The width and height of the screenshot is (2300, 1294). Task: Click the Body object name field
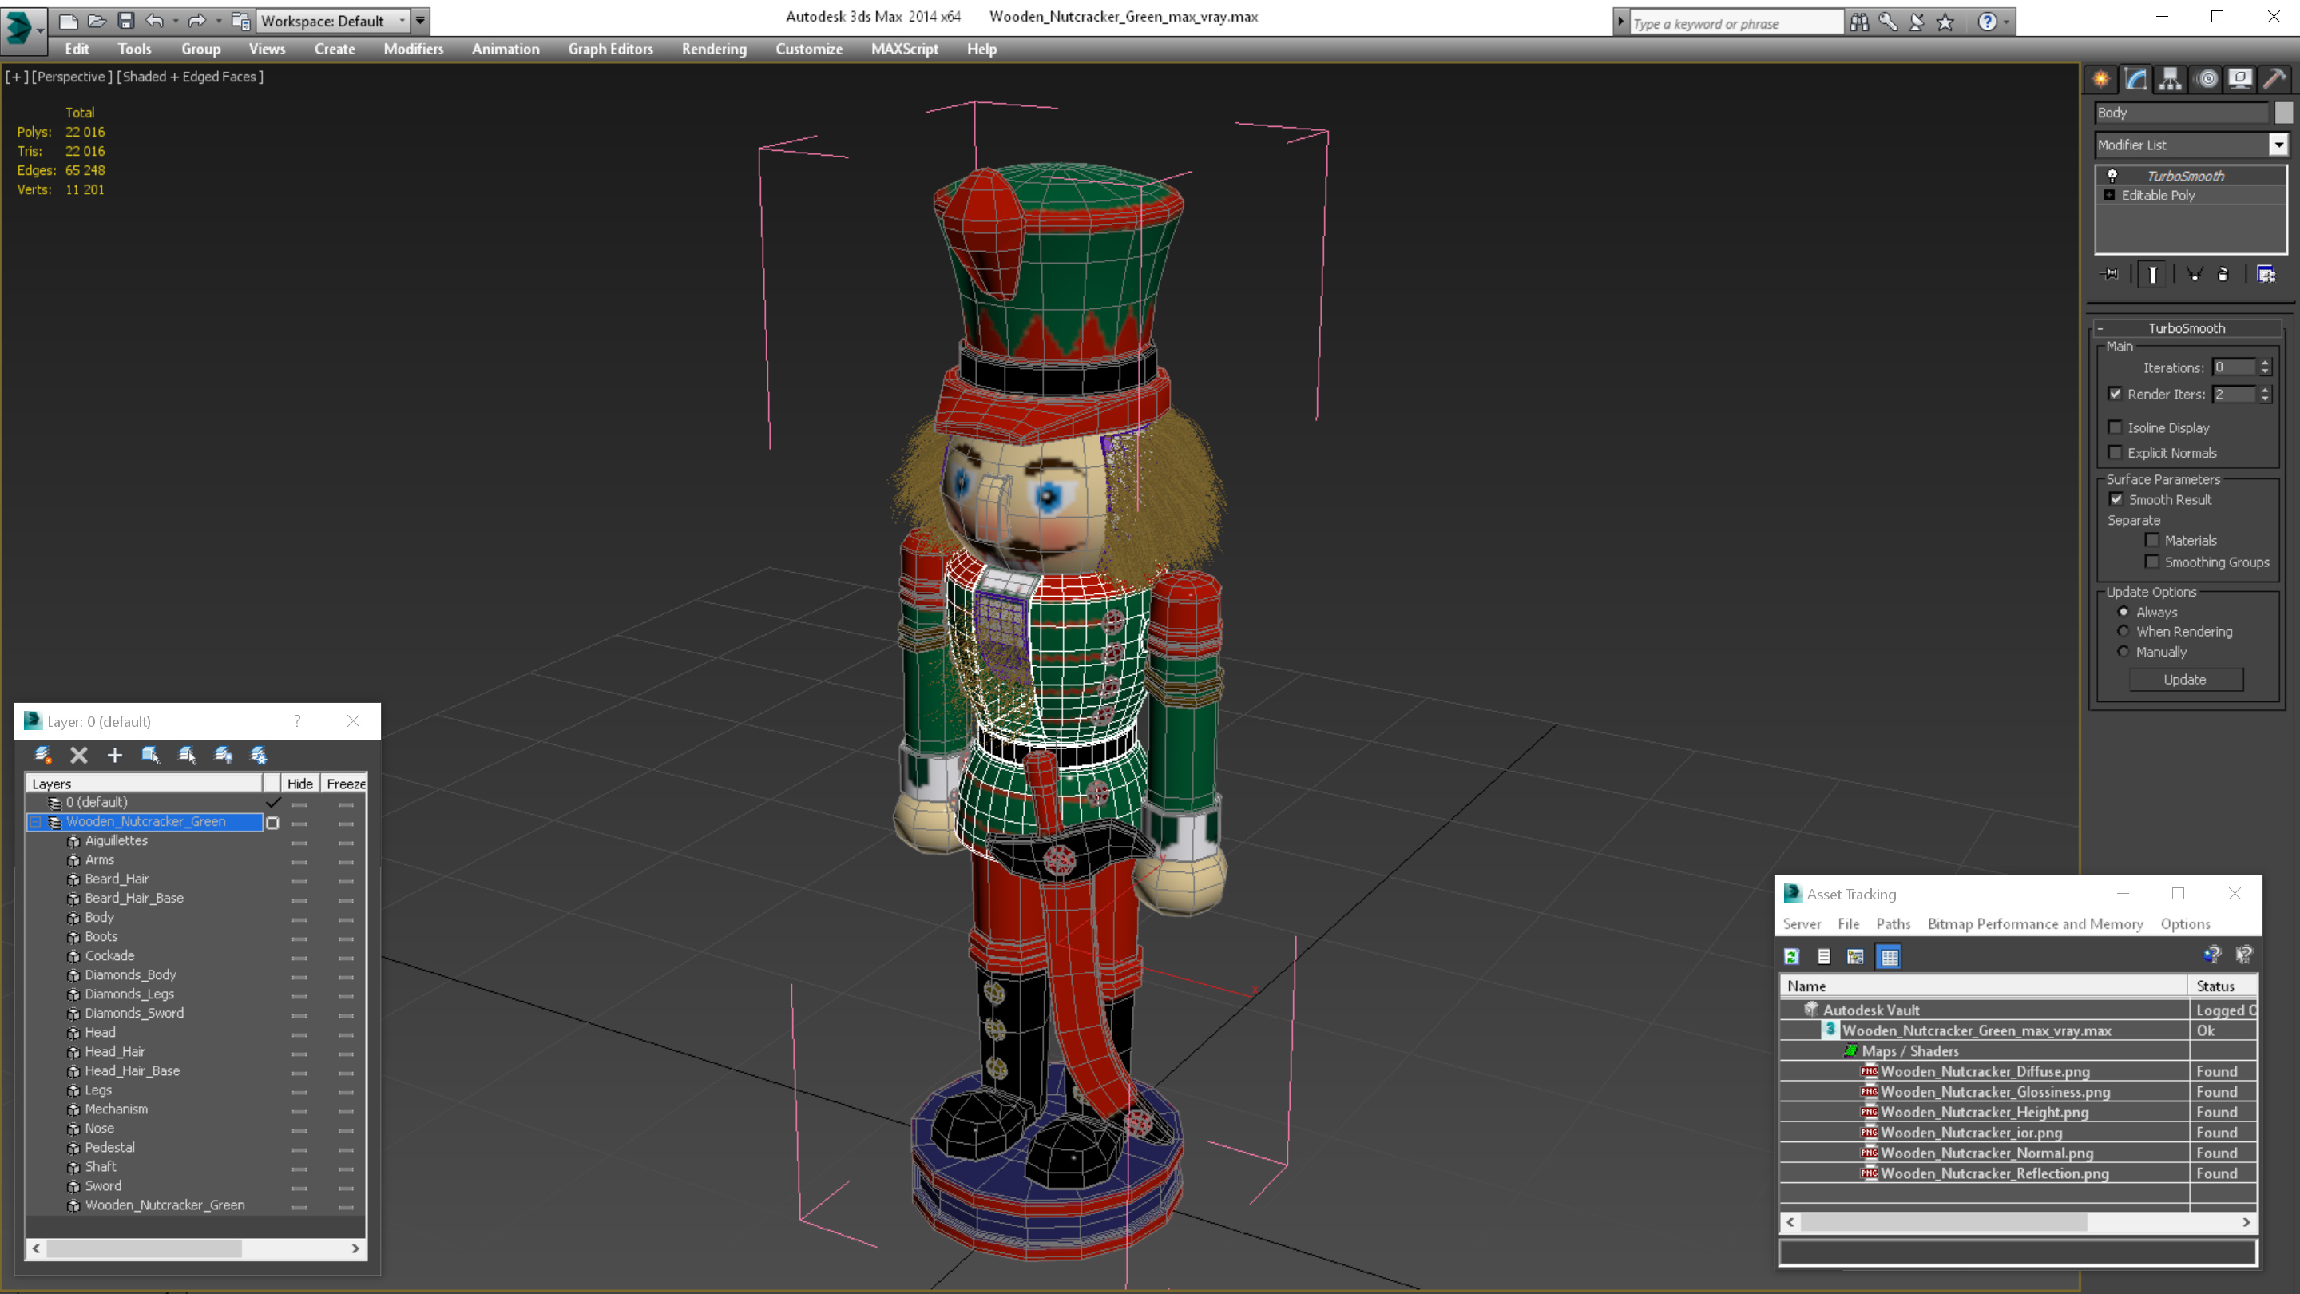(x=2180, y=113)
